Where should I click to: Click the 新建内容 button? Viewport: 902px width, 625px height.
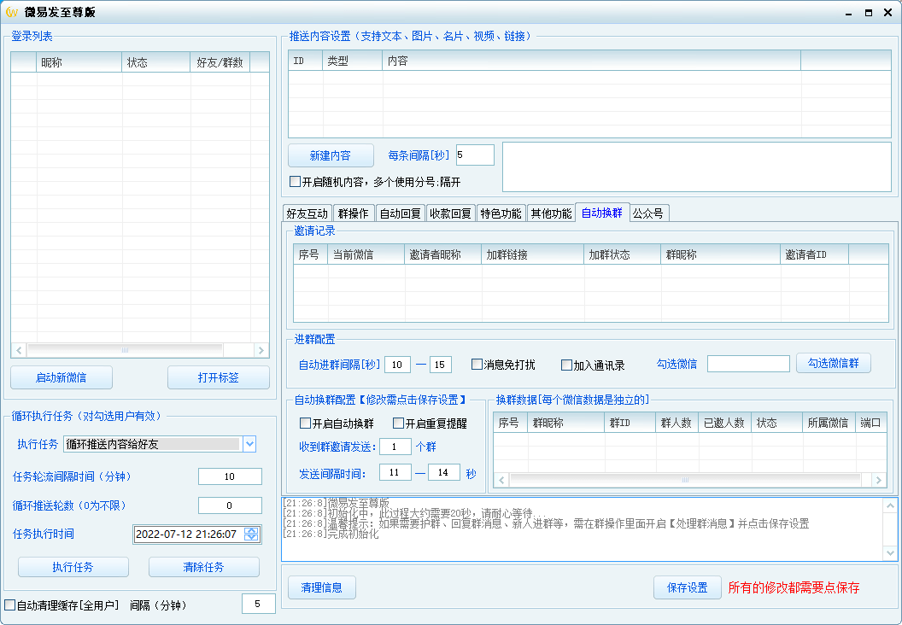(331, 155)
